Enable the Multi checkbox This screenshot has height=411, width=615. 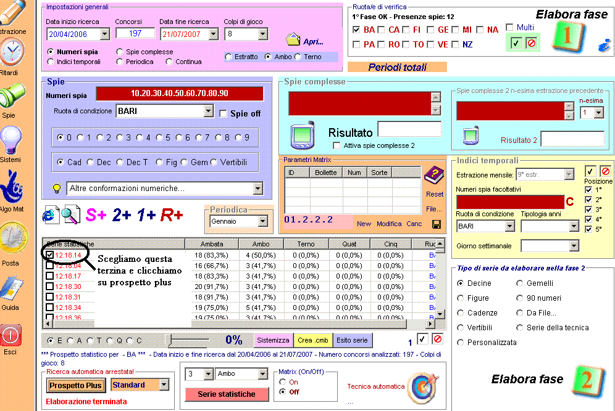tap(509, 27)
